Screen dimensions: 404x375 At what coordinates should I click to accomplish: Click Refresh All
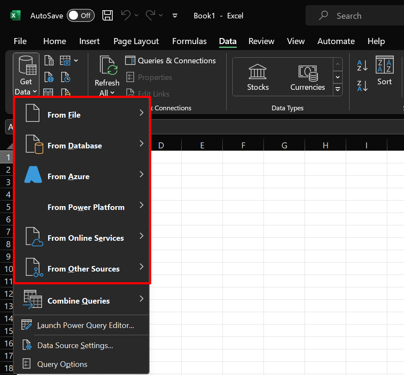(107, 75)
